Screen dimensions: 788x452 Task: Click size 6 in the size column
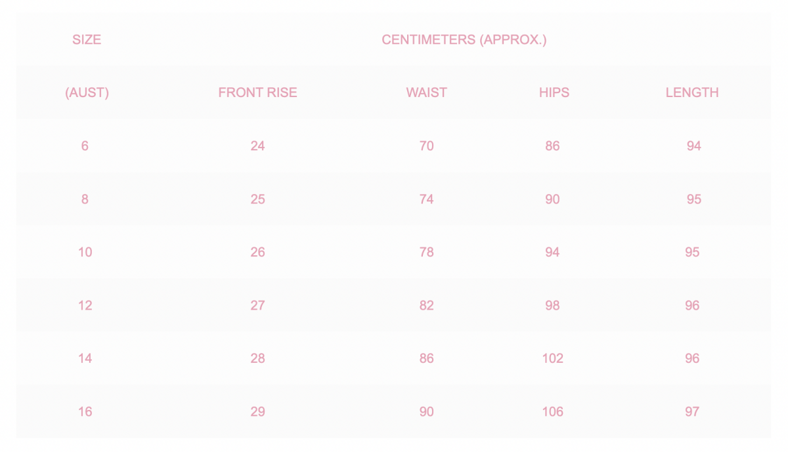coord(85,146)
